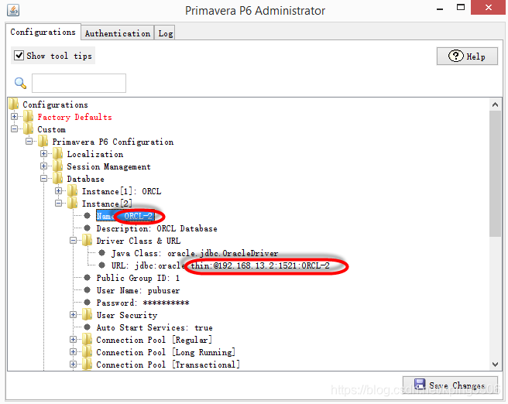Expand Connection Pool [Long Running] node
The image size is (508, 404).
tap(74, 351)
